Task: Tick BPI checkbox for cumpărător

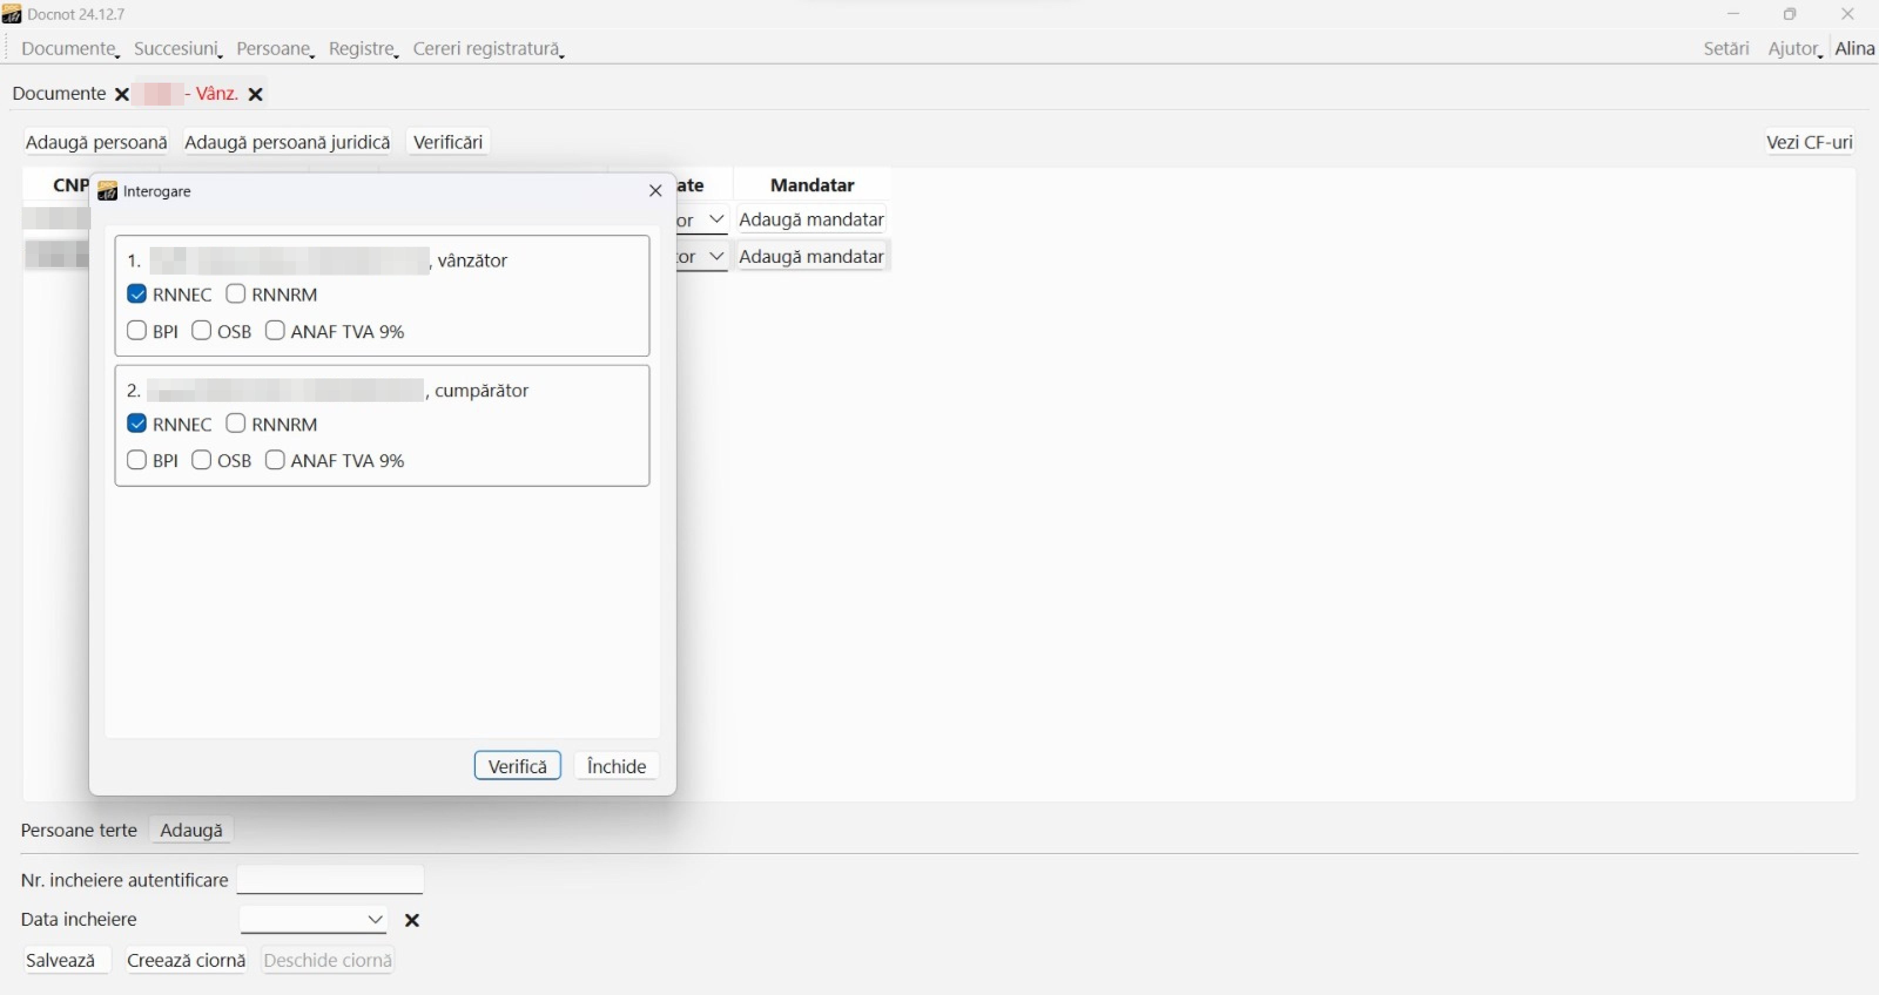Action: click(137, 460)
